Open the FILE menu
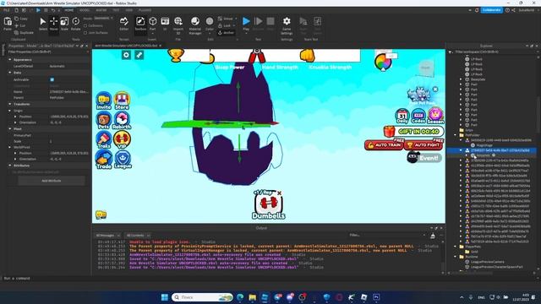This screenshot has width=541, height=304. coord(7,10)
